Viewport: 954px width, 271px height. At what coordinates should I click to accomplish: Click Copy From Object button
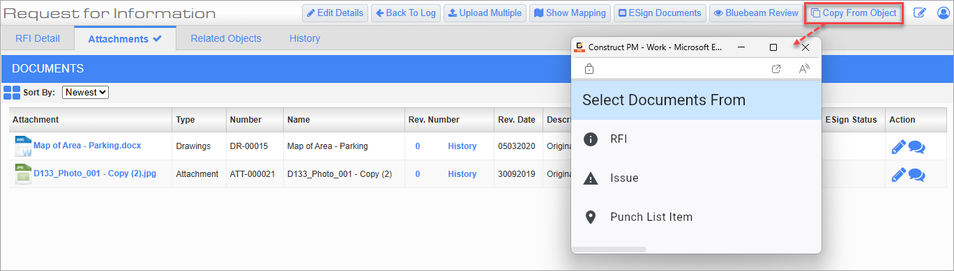point(854,13)
